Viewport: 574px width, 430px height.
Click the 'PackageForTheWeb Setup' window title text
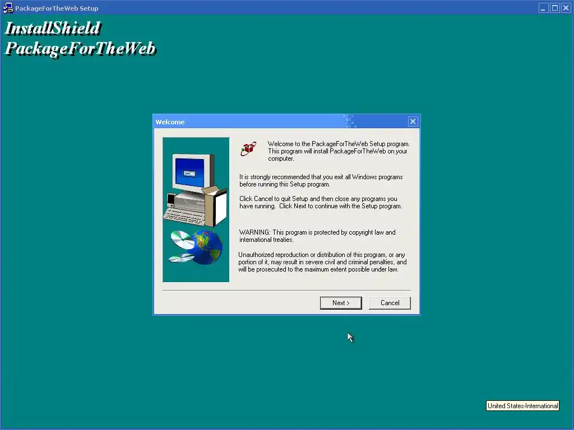[57, 8]
